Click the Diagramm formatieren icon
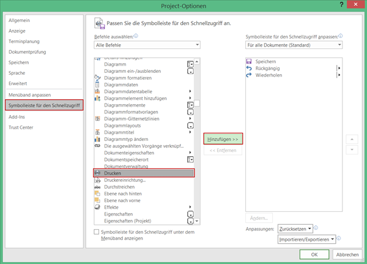The width and height of the screenshot is (367, 264). [97, 78]
